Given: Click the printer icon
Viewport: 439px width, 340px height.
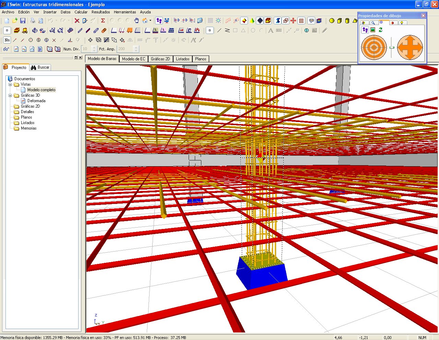Looking at the screenshot, I should (x=33, y=21).
